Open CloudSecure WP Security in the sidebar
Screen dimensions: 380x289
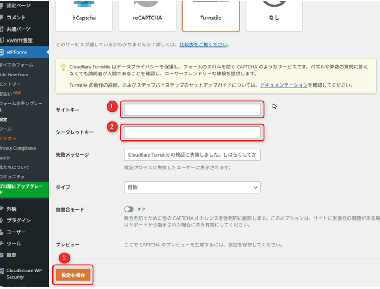pyautogui.click(x=24, y=274)
